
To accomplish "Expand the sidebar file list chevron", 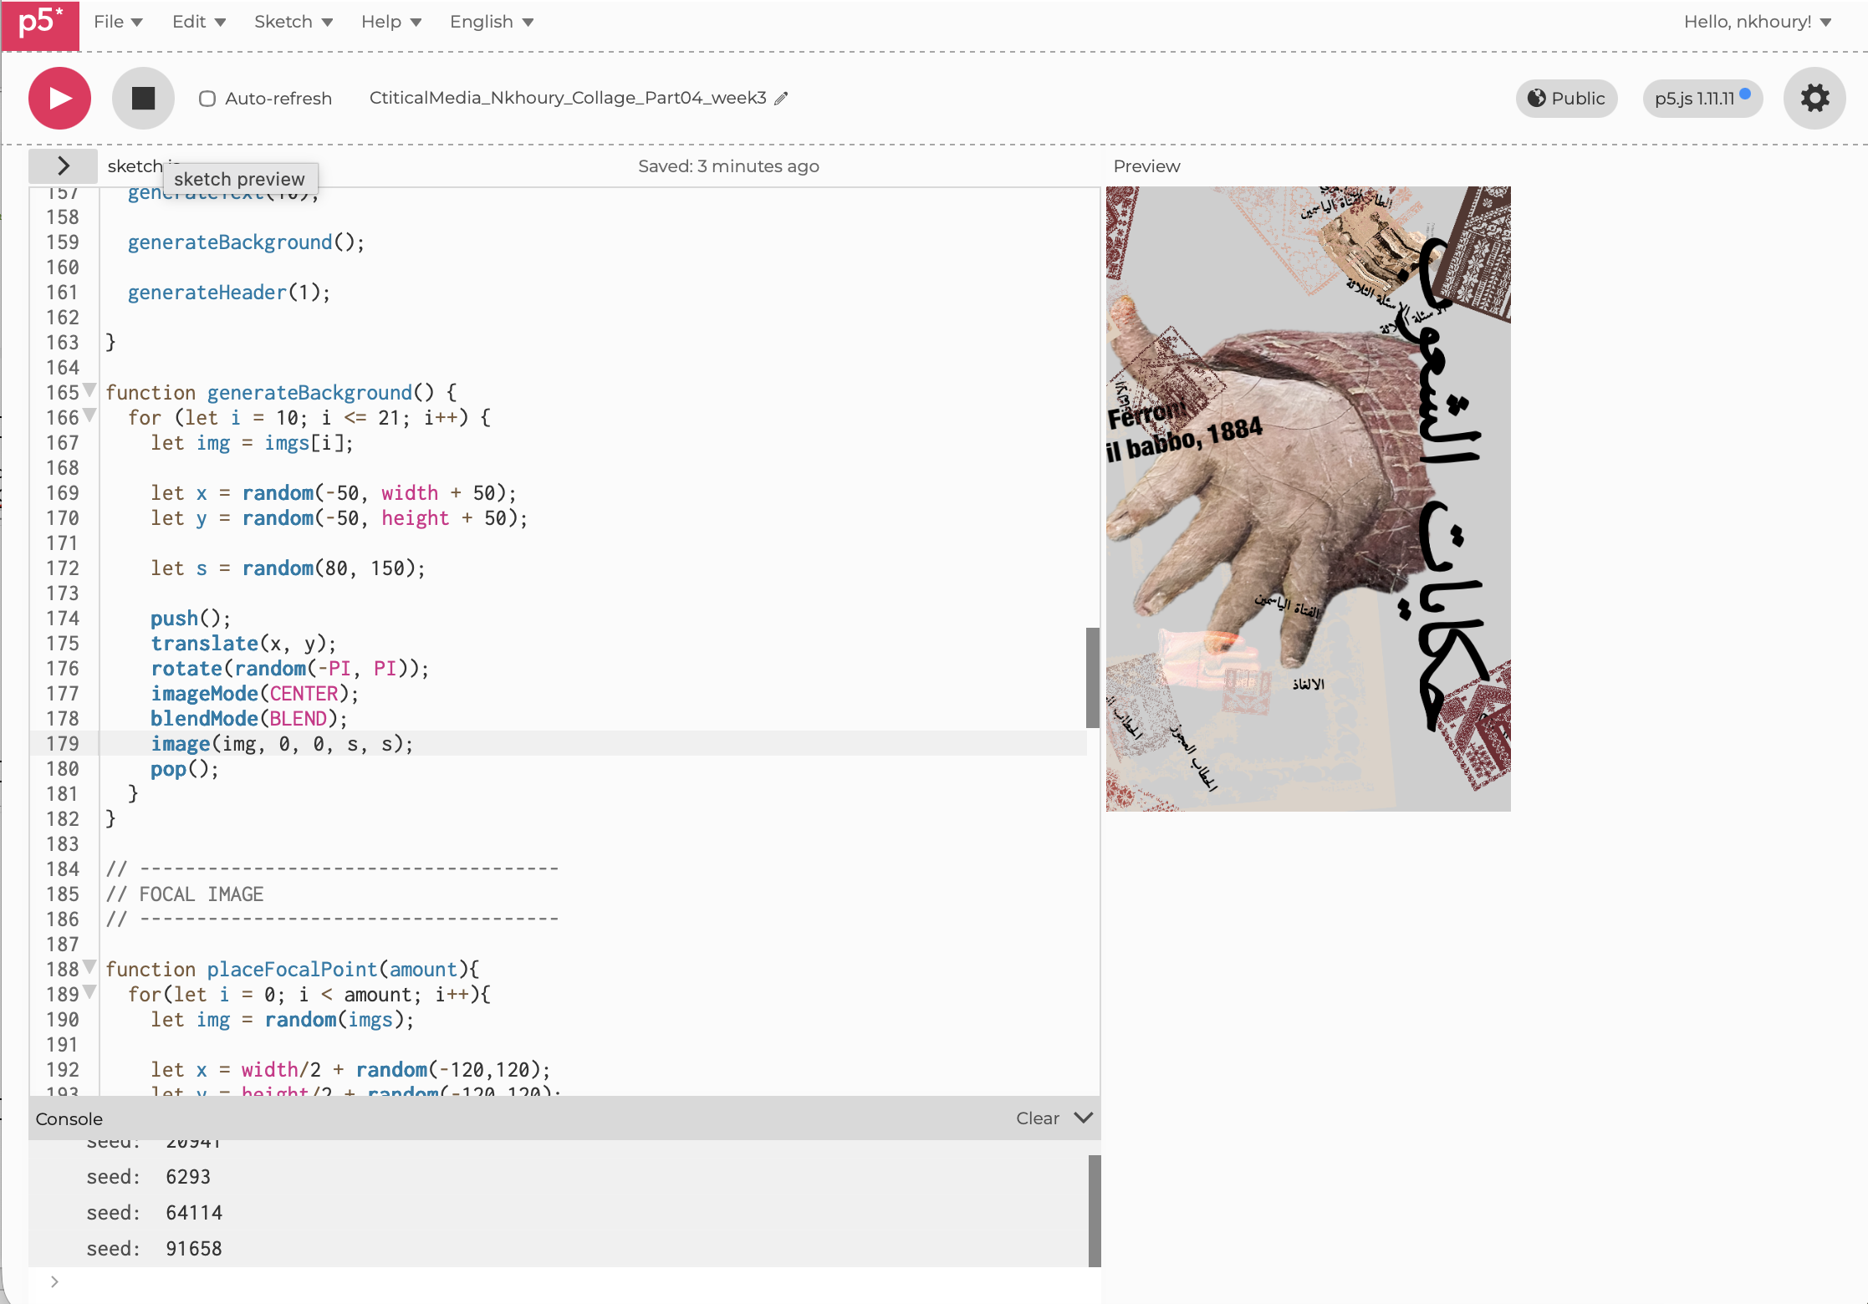I will tap(64, 166).
